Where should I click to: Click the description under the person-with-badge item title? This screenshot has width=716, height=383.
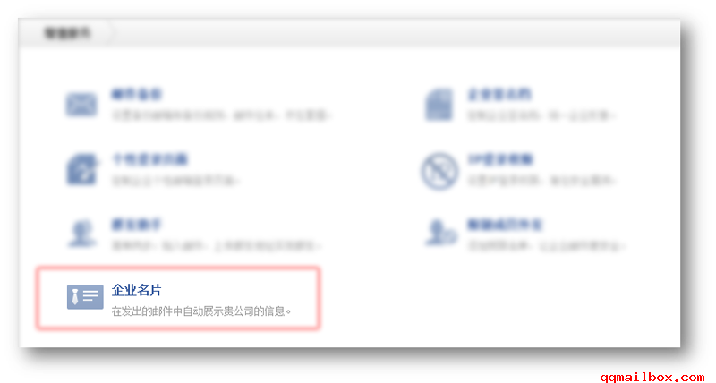[x=547, y=245]
